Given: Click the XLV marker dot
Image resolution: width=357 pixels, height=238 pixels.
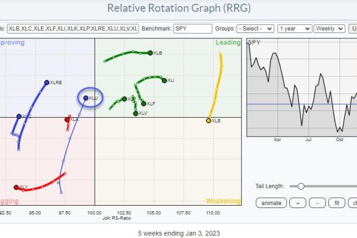Looking at the screenshot, I should (135, 113).
